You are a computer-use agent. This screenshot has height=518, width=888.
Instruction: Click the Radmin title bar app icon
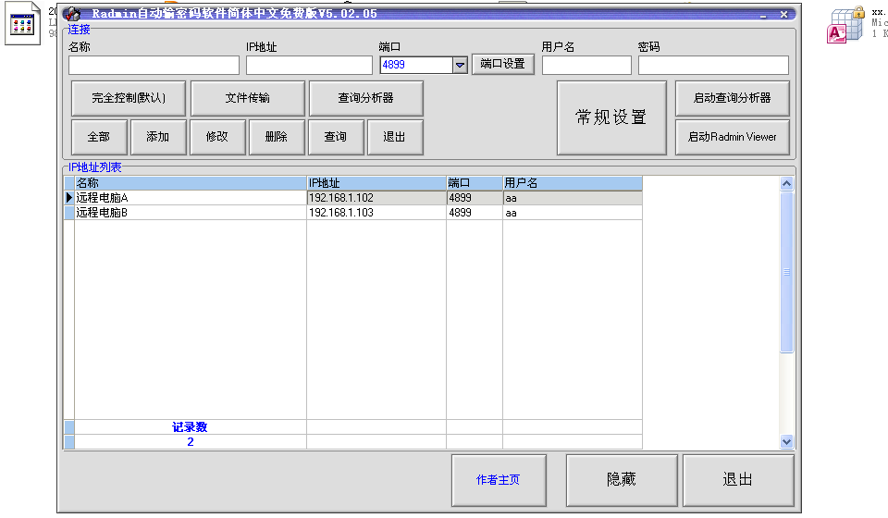point(72,13)
